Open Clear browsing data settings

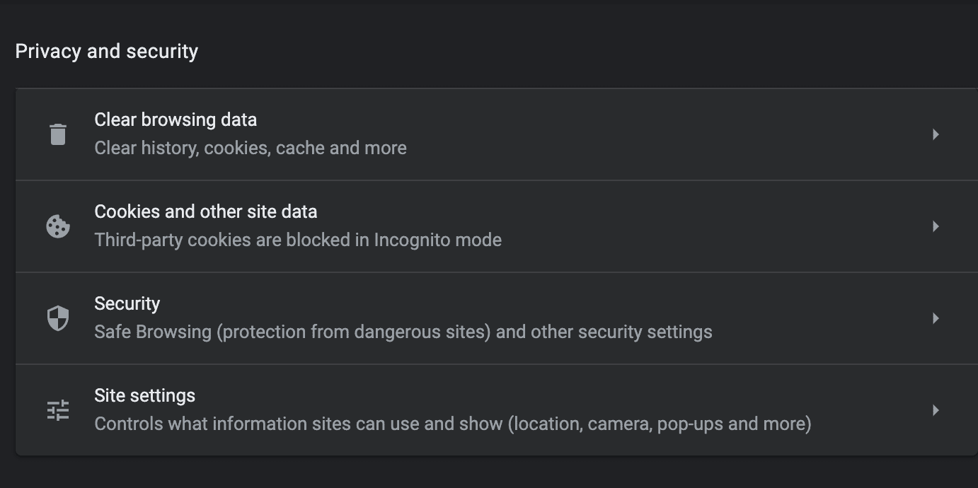(176, 120)
